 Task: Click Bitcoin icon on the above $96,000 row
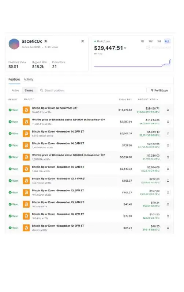point(26,157)
